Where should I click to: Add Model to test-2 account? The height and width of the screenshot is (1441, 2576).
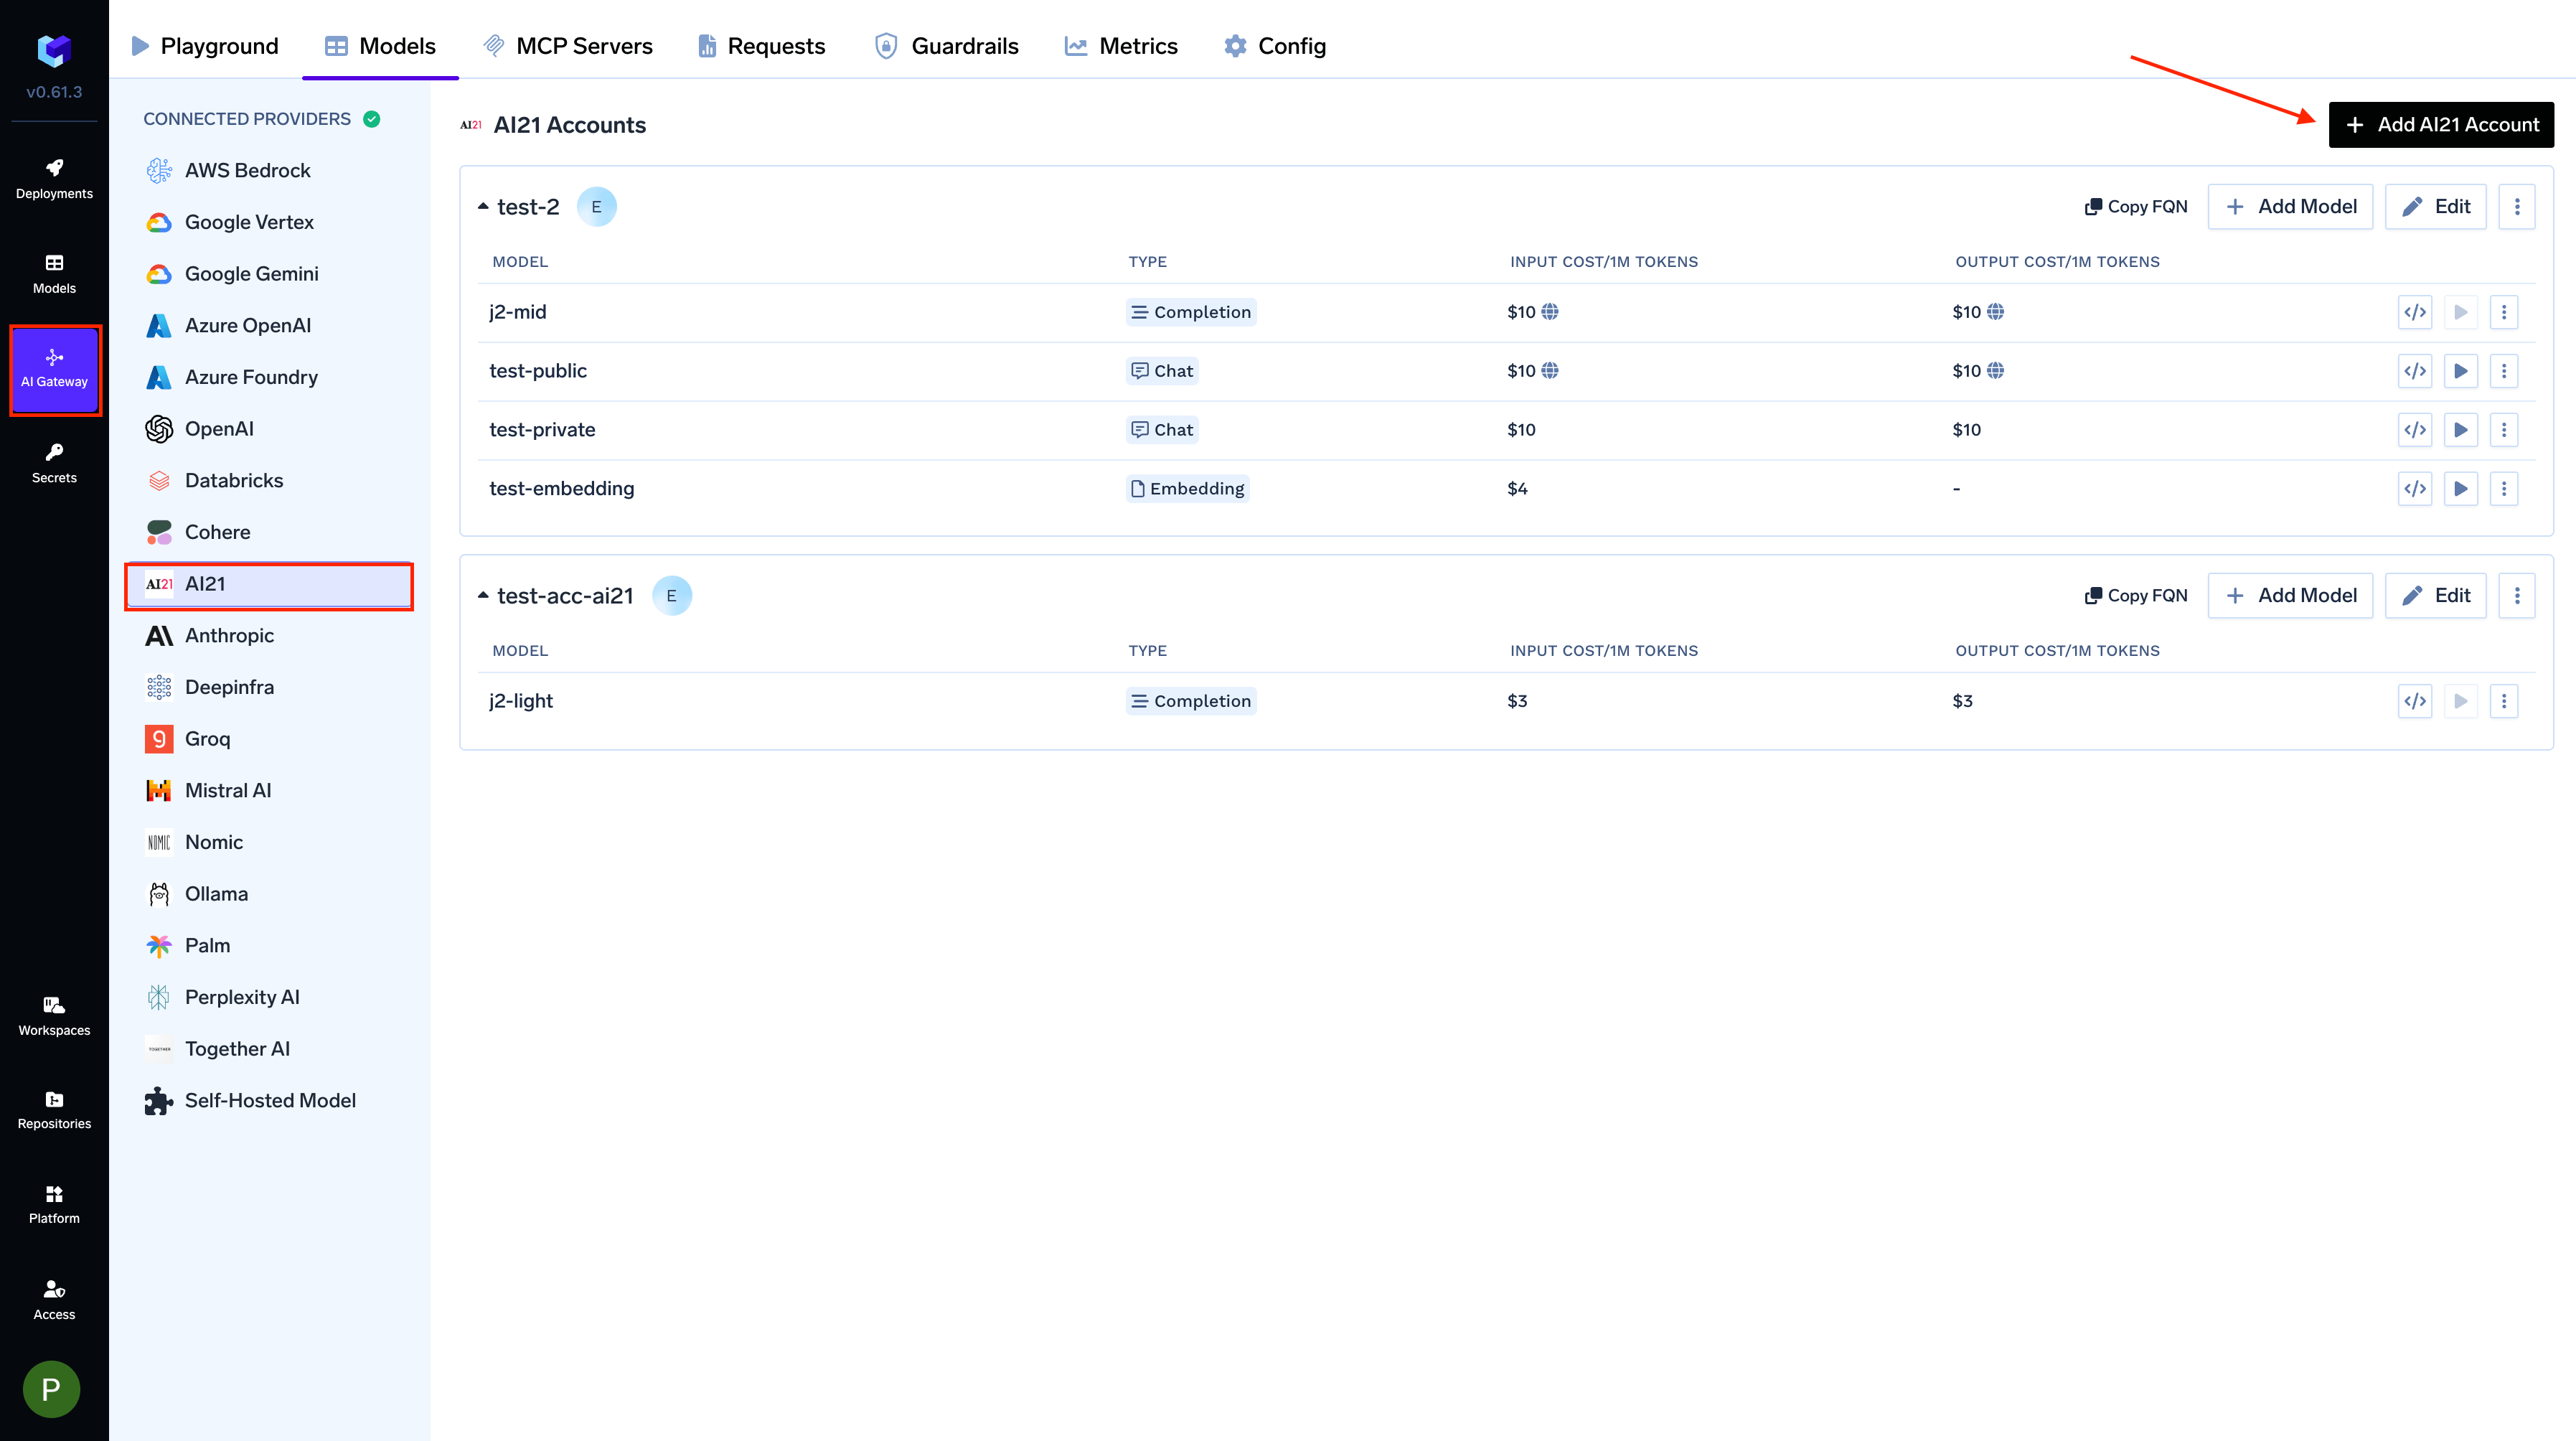2290,207
